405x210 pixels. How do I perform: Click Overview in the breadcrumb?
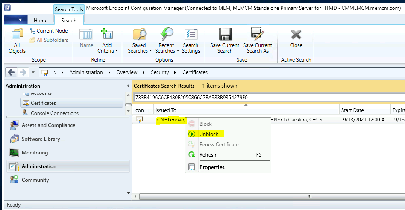(x=127, y=72)
